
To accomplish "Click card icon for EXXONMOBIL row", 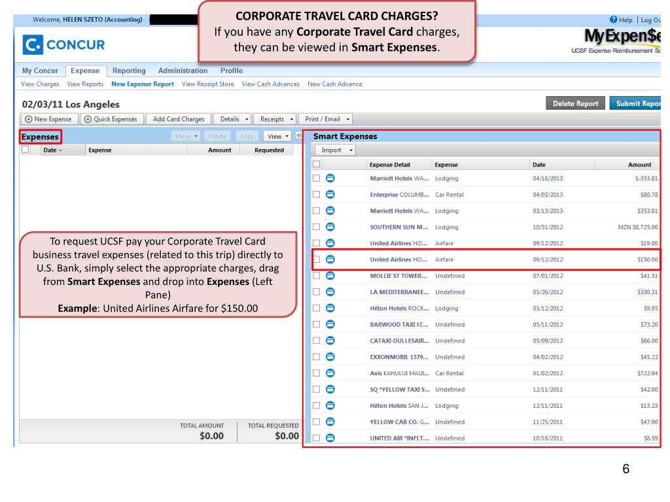I will pos(330,357).
